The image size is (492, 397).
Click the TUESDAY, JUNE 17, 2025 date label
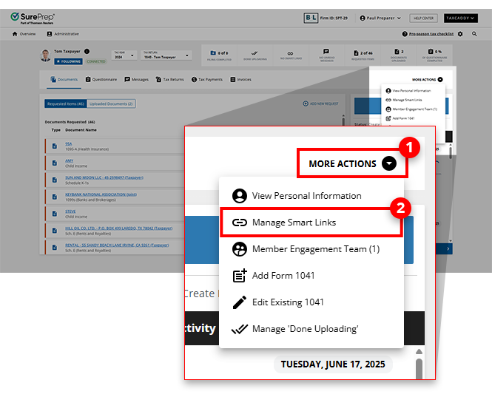333,364
